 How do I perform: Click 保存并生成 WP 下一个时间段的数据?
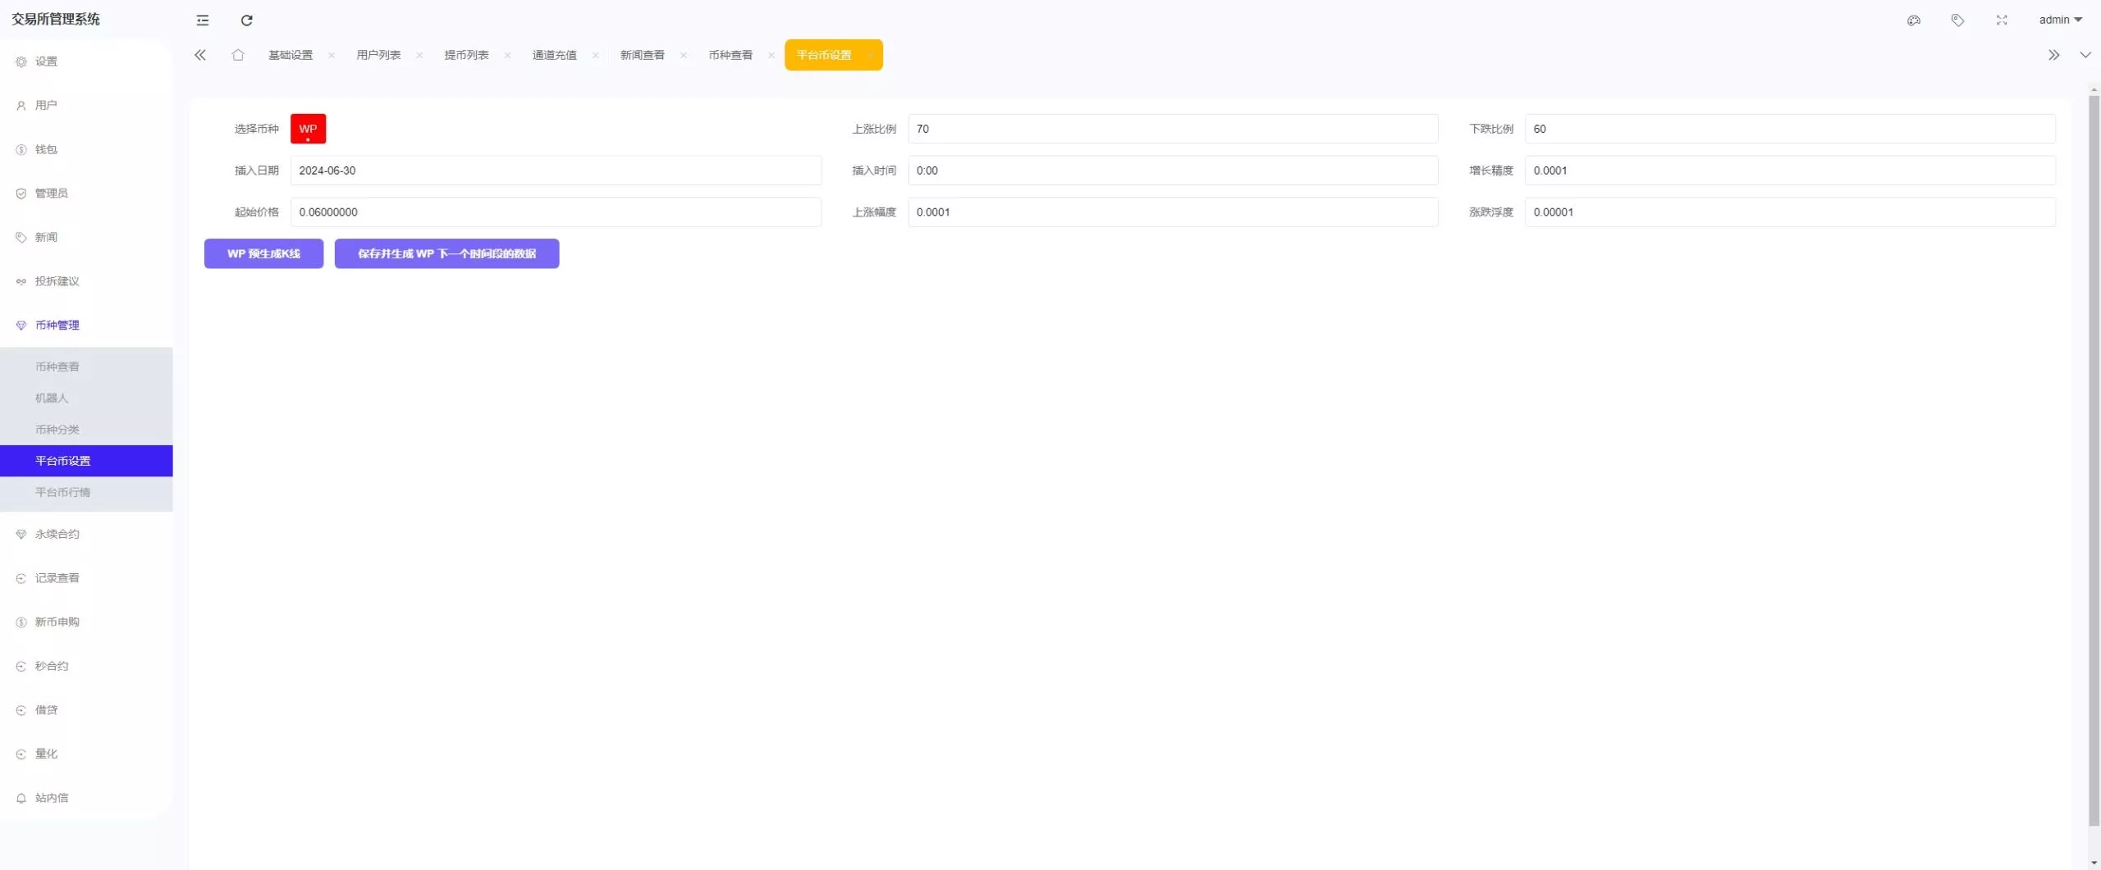point(446,253)
